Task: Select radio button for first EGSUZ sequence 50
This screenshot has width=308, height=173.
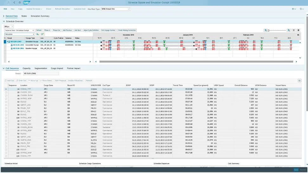Action: point(6,102)
